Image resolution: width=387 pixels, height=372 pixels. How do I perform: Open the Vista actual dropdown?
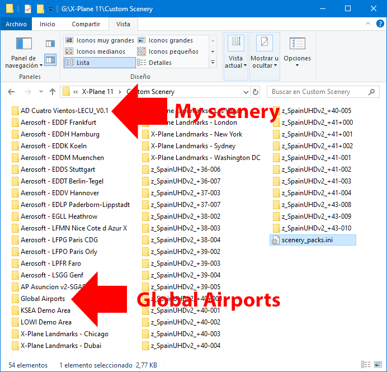(x=235, y=56)
